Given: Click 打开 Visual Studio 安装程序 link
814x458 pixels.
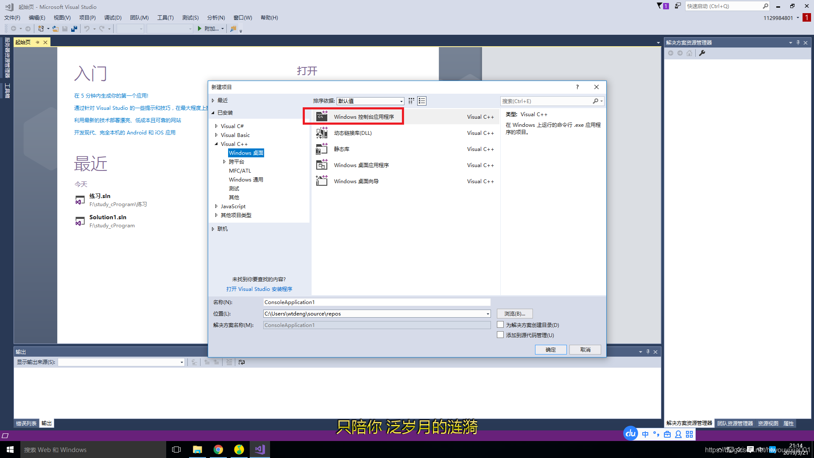Looking at the screenshot, I should (x=259, y=289).
